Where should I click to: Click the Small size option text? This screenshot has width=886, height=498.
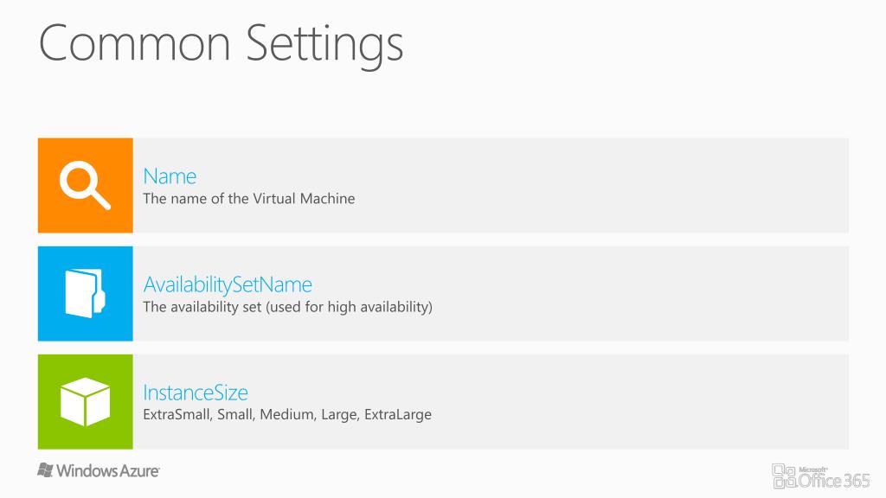236,414
